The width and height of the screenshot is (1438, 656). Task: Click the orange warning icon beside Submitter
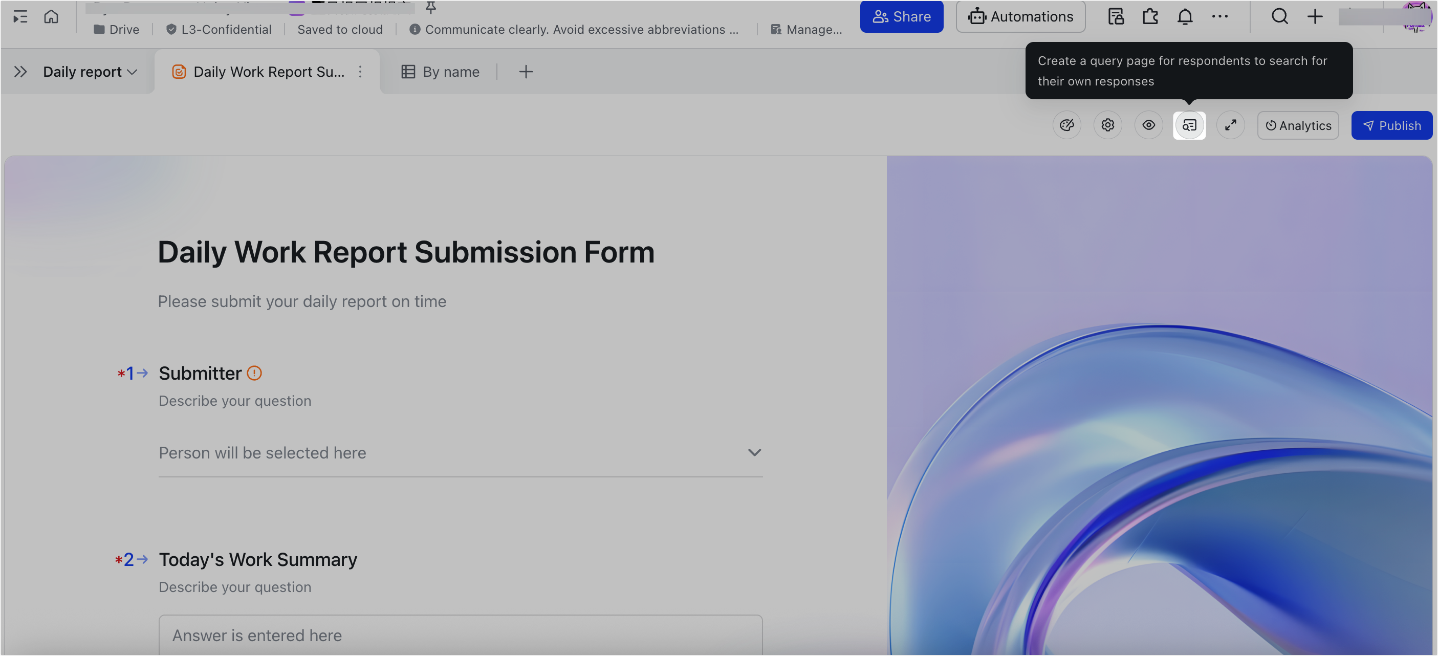pyautogui.click(x=254, y=374)
